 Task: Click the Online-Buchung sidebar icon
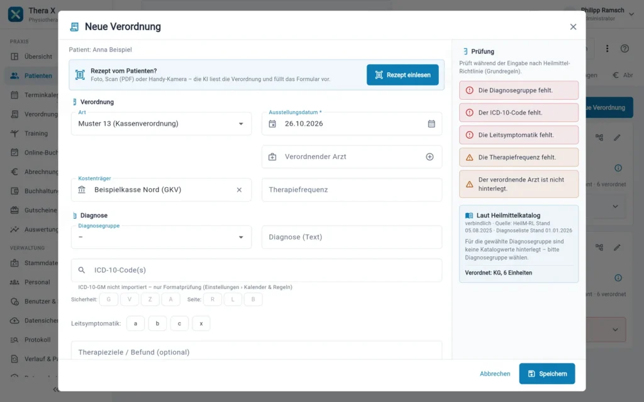point(14,153)
